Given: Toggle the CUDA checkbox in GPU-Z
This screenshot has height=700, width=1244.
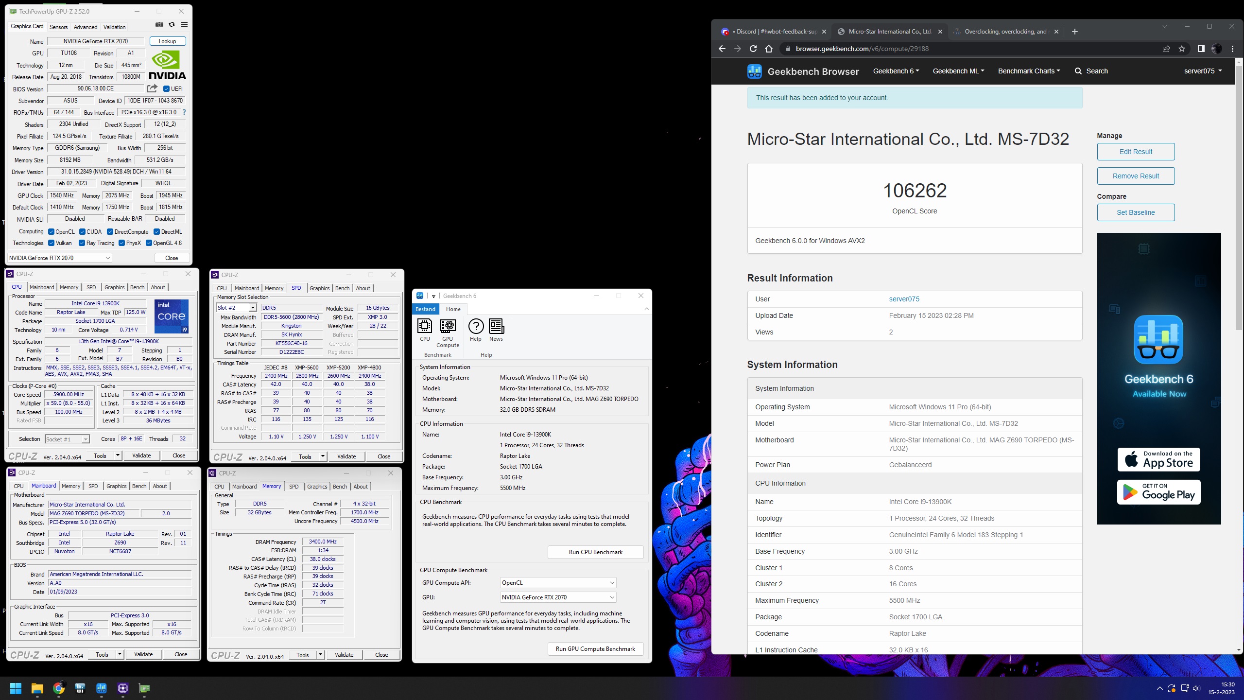Looking at the screenshot, I should tap(82, 232).
